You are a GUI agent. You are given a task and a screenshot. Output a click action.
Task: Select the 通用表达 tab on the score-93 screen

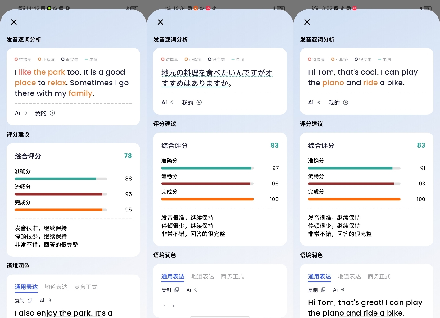(173, 277)
